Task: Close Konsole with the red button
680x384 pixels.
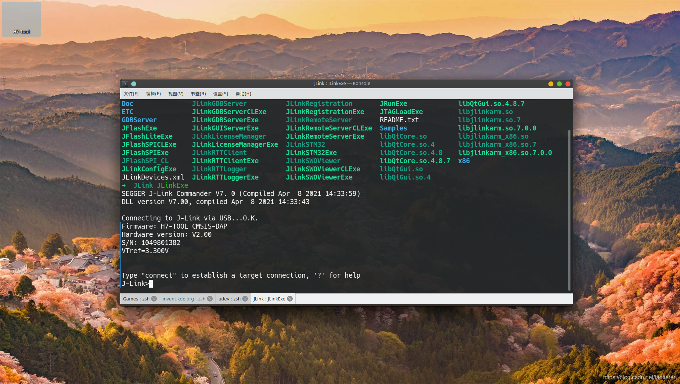Action: (568, 84)
